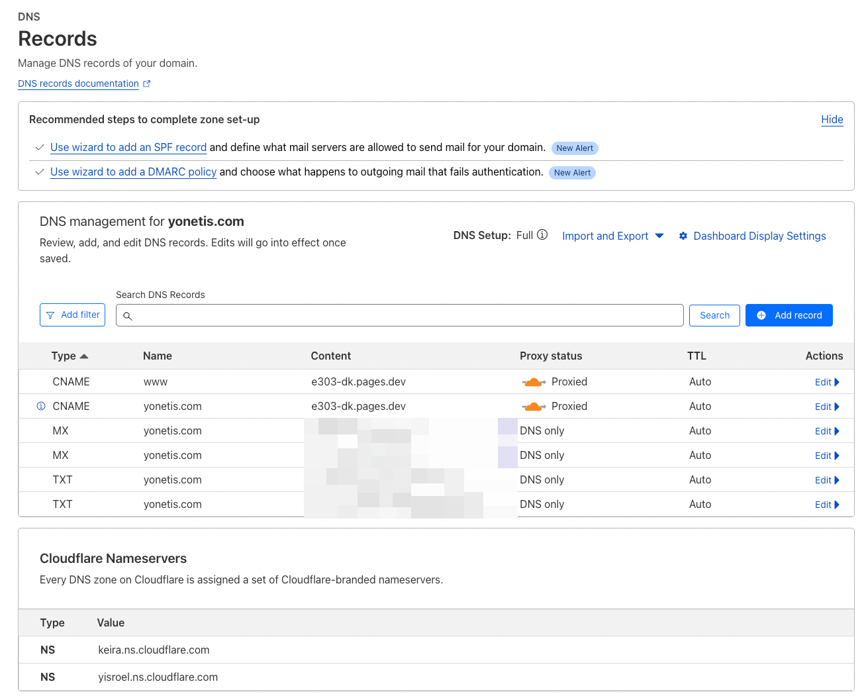The height and width of the screenshot is (698, 864).
Task: Expand Edit for the last TXT record
Action: coord(827,505)
